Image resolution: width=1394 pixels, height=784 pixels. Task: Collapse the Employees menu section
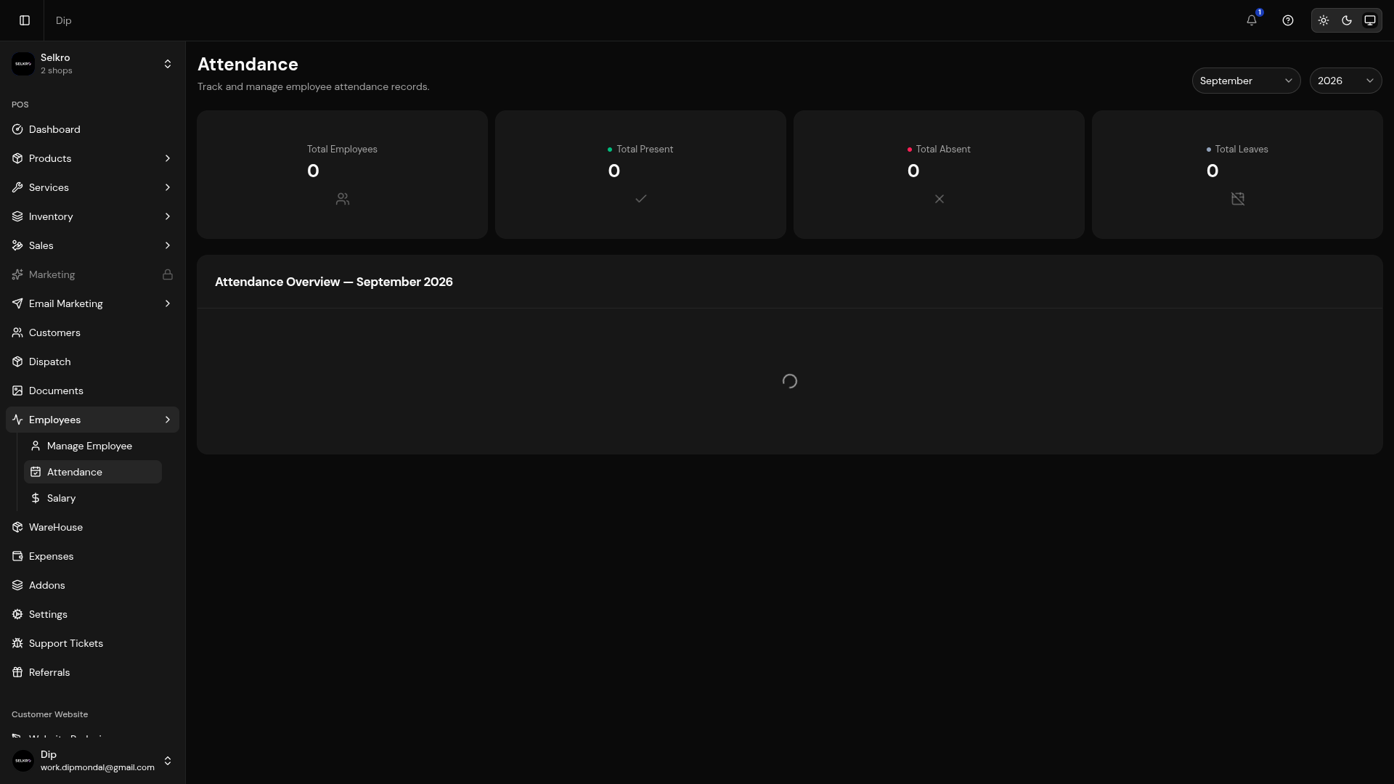[x=92, y=420]
